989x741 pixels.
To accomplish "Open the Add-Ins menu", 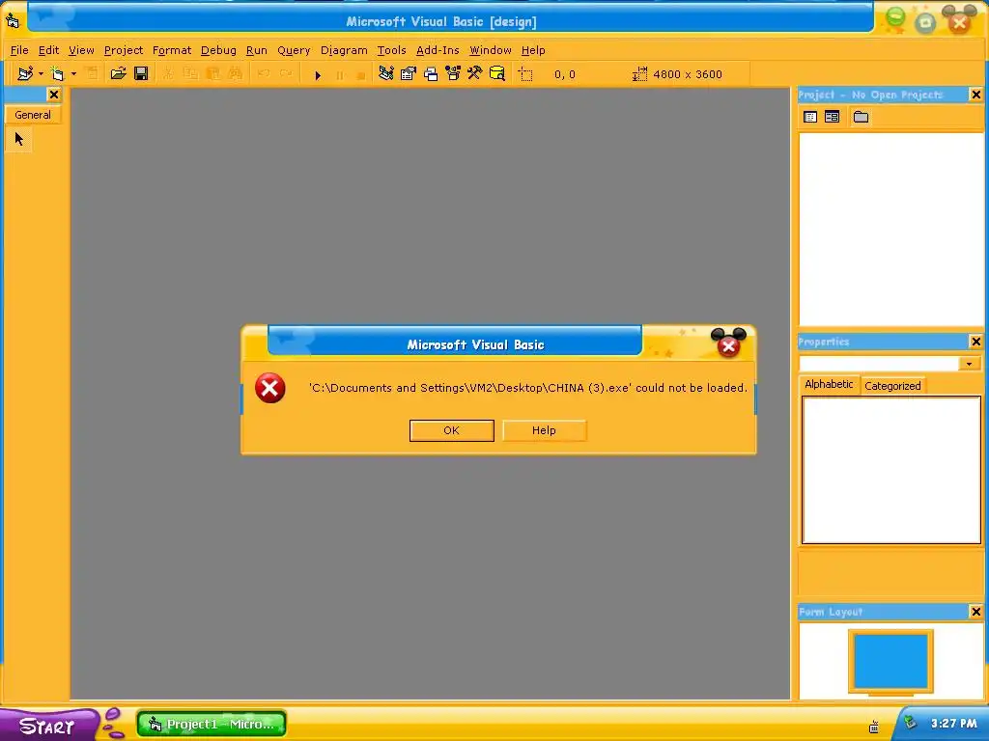I will 438,50.
